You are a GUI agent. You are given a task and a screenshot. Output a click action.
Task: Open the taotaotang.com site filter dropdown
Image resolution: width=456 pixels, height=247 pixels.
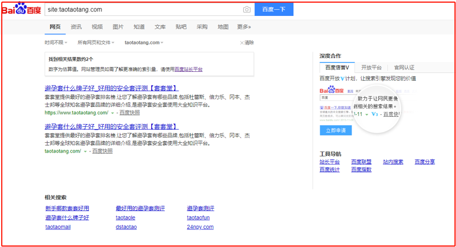point(144,43)
